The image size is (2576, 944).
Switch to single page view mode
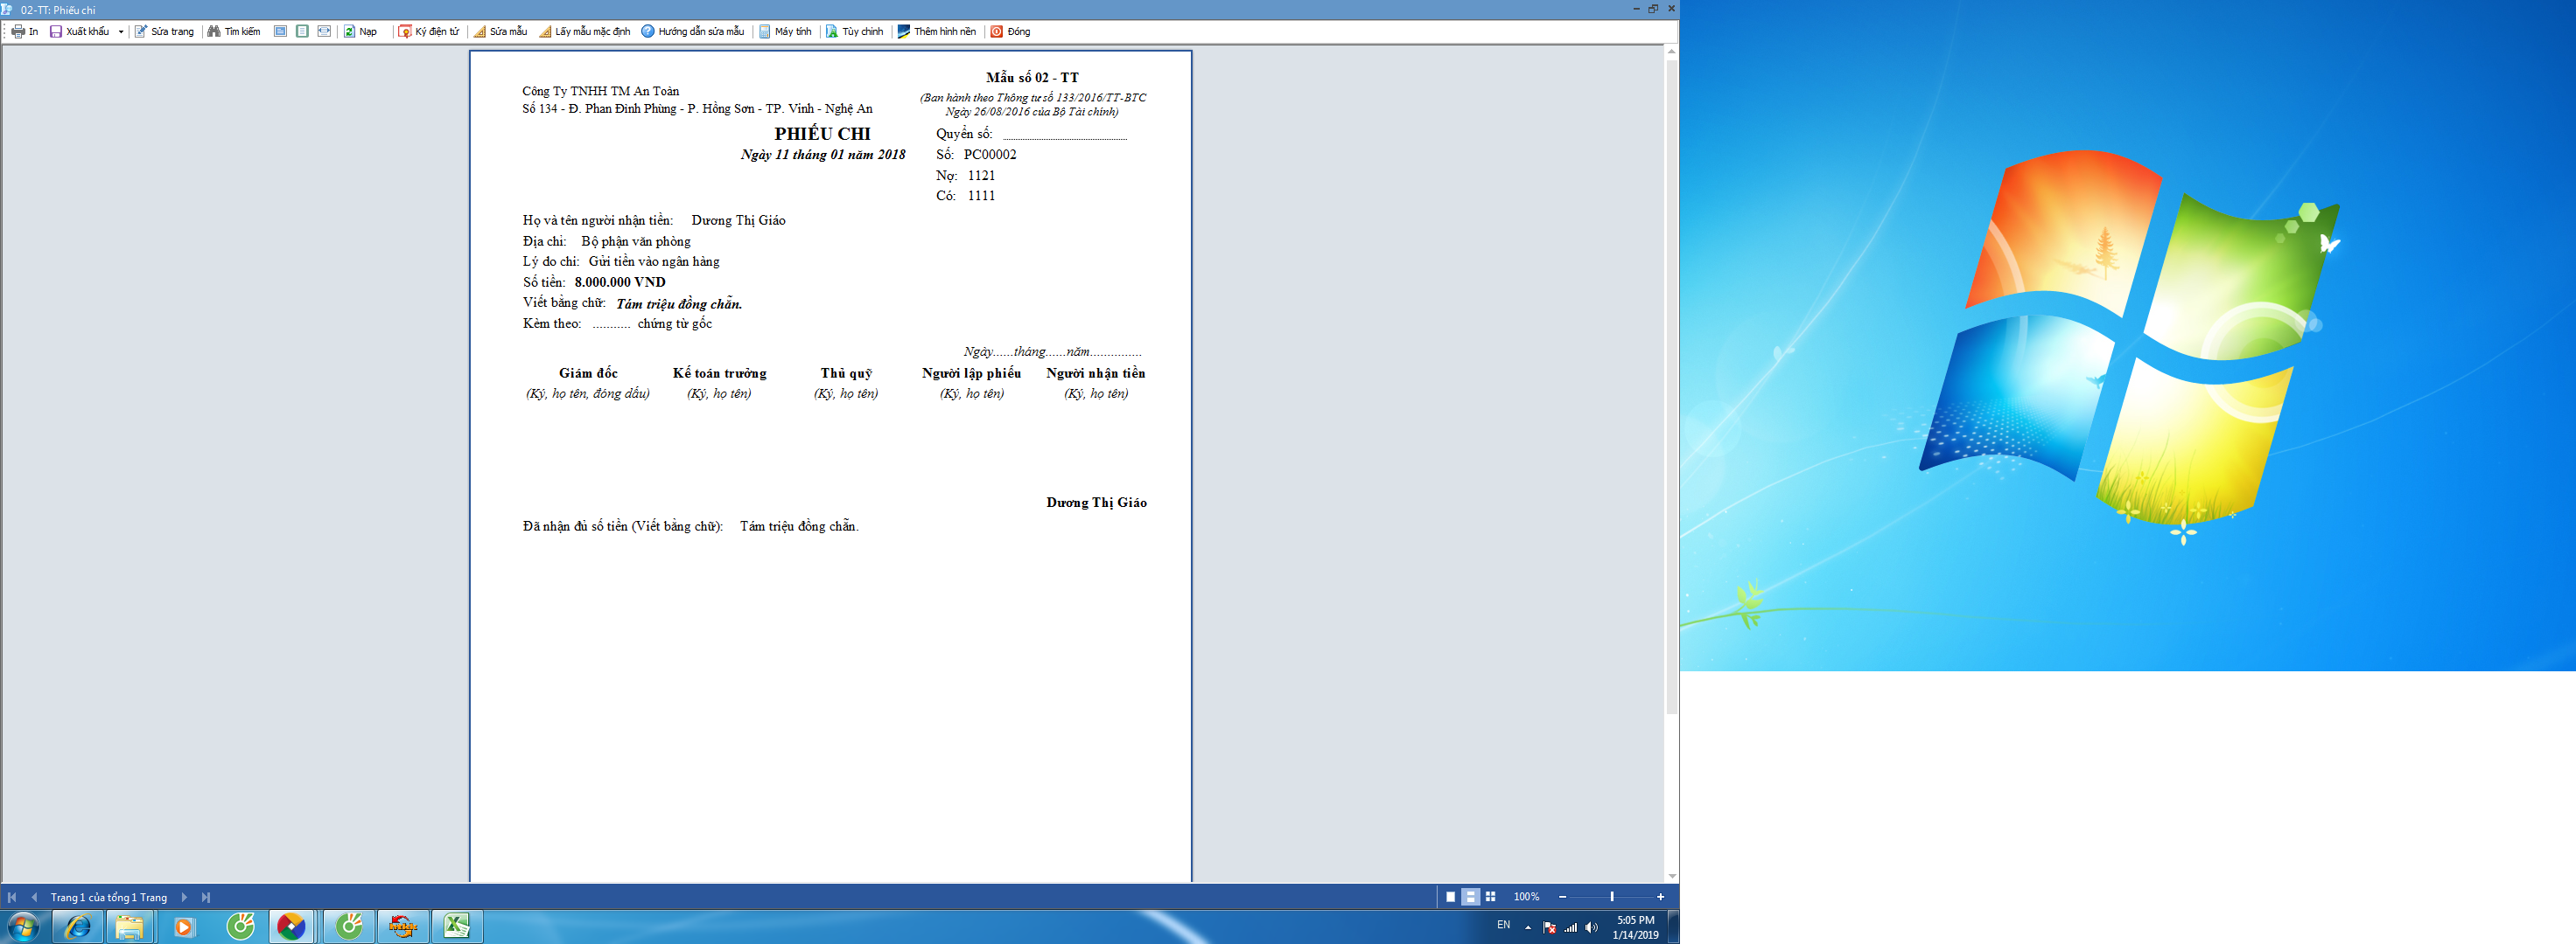(1450, 897)
